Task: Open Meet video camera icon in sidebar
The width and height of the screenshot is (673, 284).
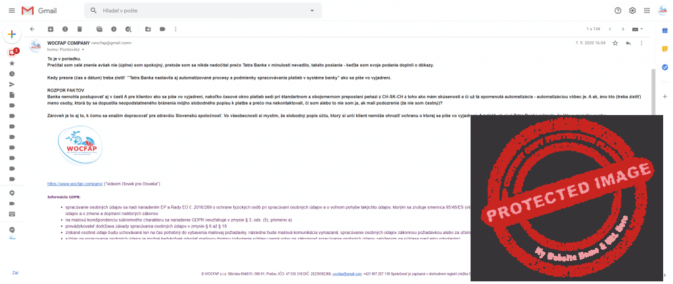Action: pyautogui.click(x=12, y=203)
